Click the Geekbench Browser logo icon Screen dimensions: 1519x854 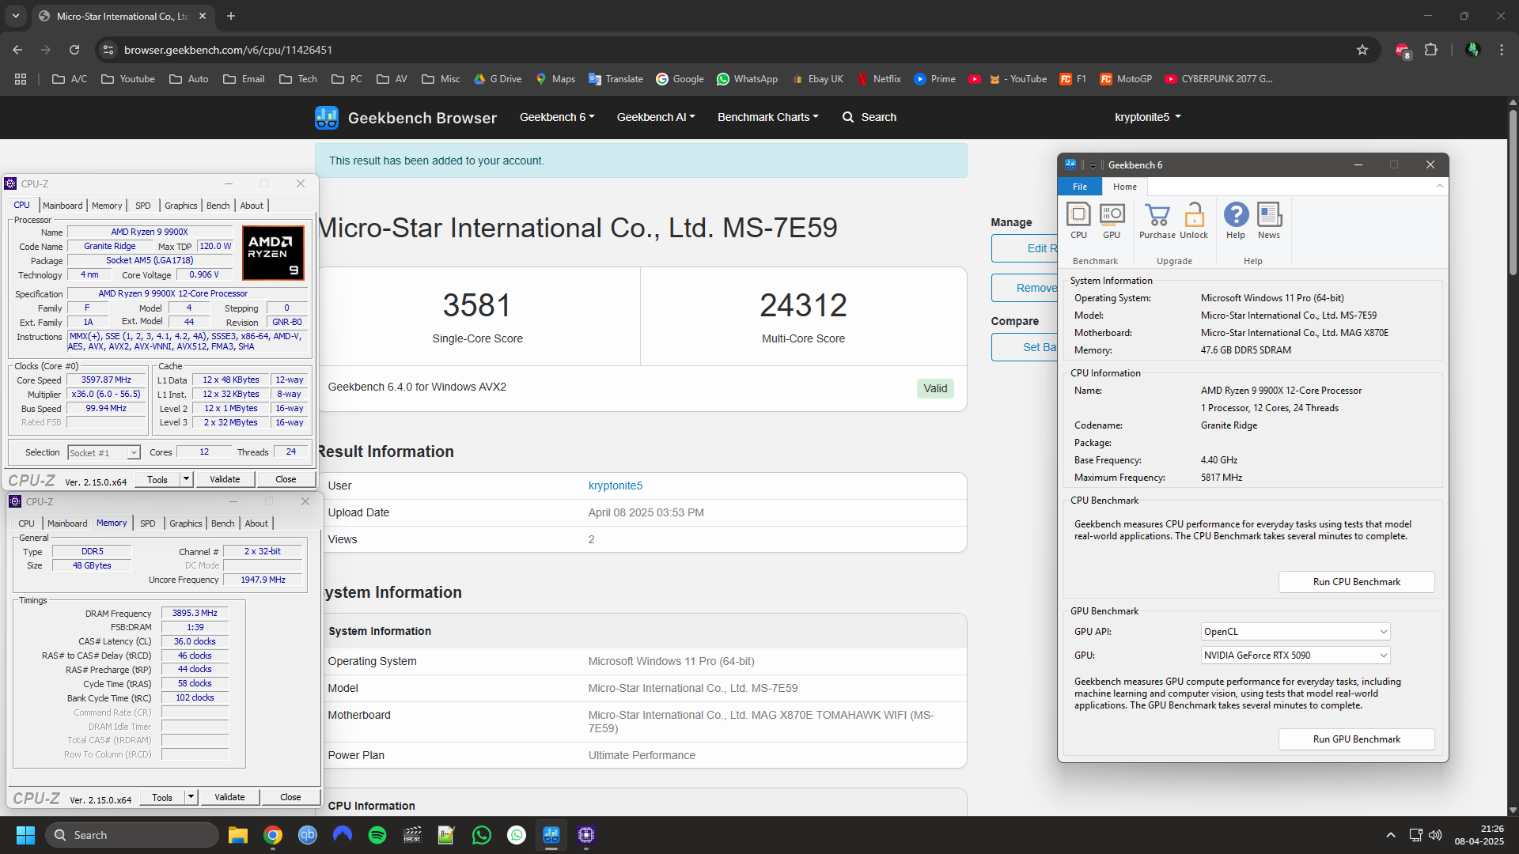(x=326, y=118)
